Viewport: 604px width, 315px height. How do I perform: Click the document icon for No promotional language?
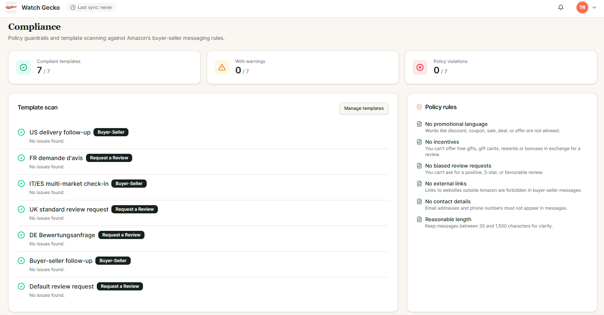(419, 124)
